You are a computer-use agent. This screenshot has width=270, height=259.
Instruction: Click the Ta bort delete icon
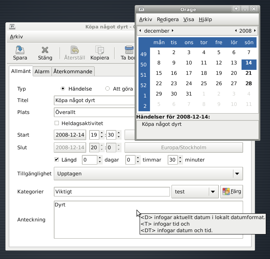coord(129,50)
